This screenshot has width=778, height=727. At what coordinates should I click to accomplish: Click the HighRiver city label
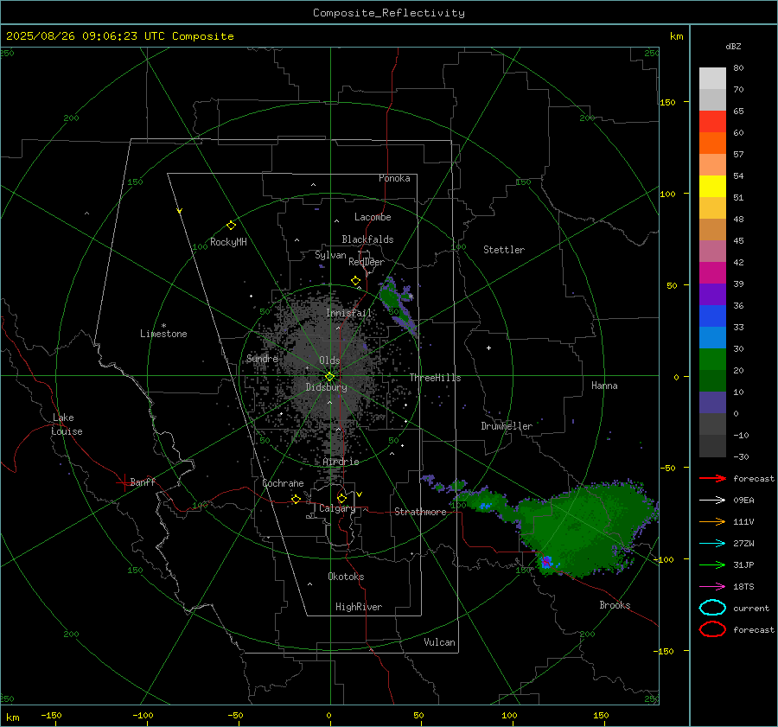coord(359,607)
